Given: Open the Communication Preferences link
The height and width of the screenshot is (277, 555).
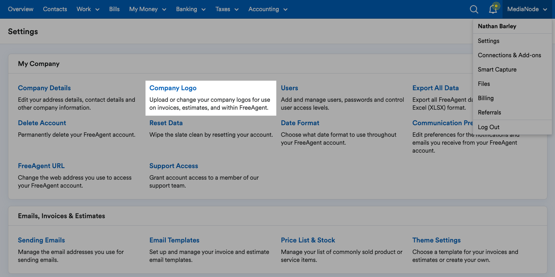Looking at the screenshot, I should [x=442, y=123].
